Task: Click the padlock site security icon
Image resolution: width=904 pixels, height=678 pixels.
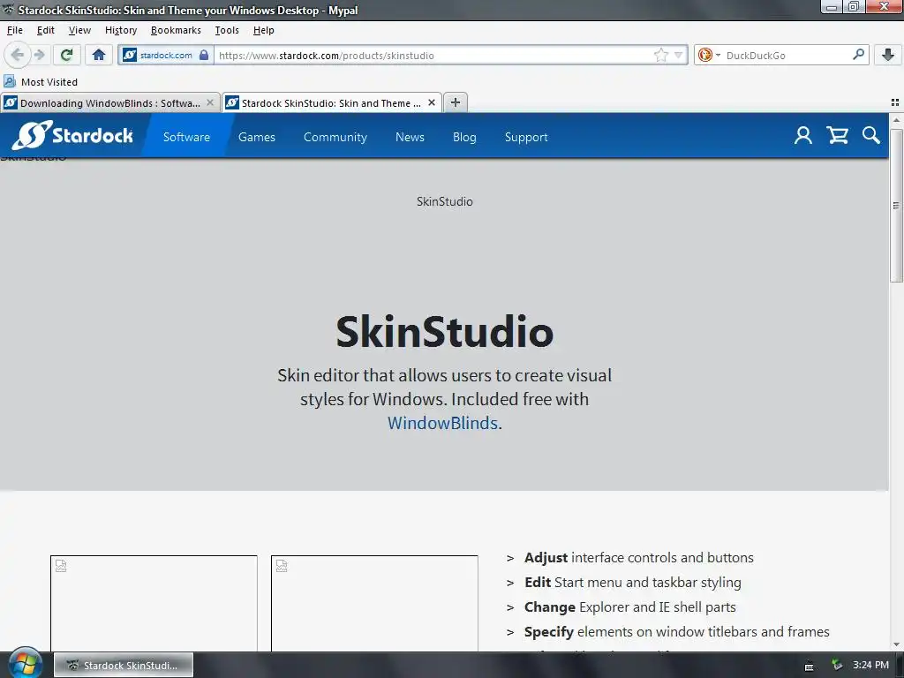Action: (x=204, y=55)
